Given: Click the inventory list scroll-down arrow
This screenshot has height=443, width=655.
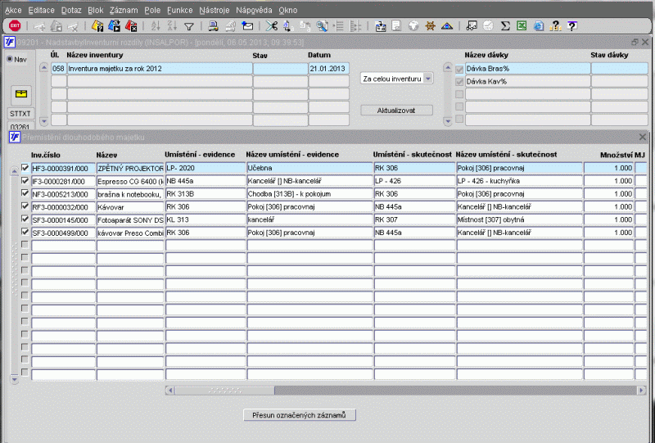Looking at the screenshot, I should pos(43,120).
